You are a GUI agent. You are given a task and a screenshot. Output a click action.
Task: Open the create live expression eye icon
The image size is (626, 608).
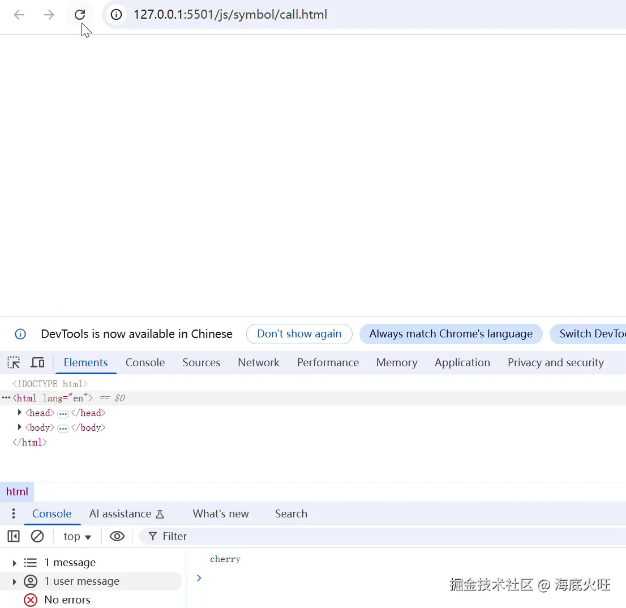point(117,536)
